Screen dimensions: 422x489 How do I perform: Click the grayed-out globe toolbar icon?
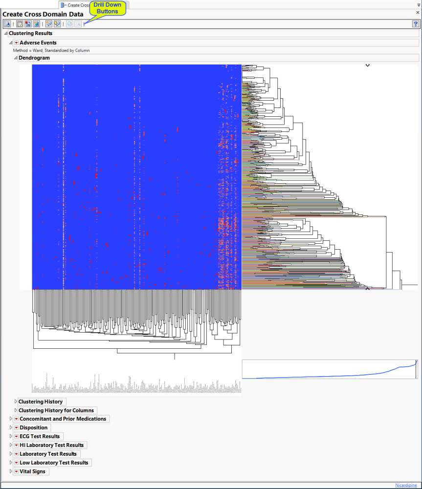tap(69, 23)
